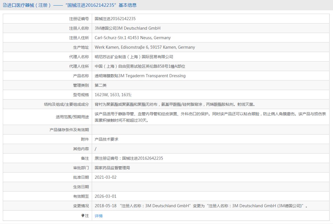
Task: Click the 审批部门 row label
Action: (x=81, y=168)
